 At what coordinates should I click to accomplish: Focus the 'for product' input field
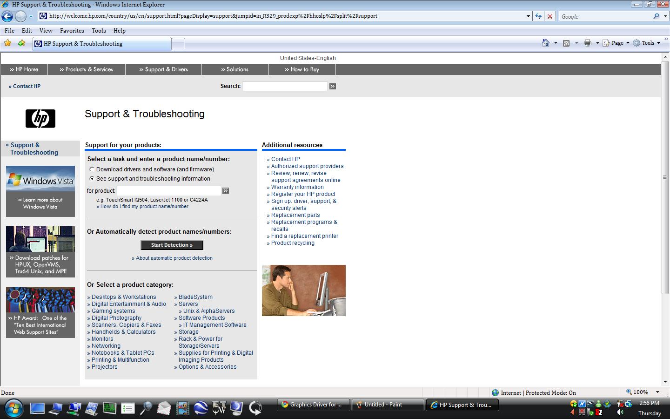[168, 191]
